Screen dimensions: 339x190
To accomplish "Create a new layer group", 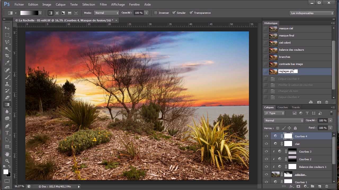I will click(313, 186).
